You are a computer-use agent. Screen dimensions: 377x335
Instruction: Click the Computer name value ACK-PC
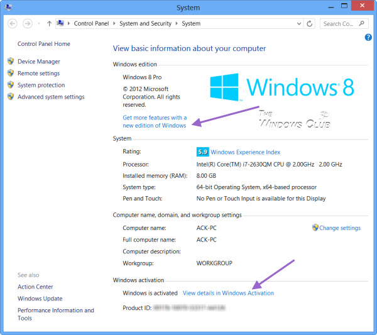207,228
